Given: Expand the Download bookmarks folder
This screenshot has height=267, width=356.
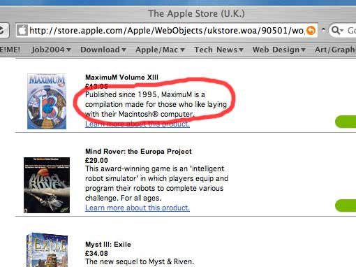Looking at the screenshot, I should (103, 50).
